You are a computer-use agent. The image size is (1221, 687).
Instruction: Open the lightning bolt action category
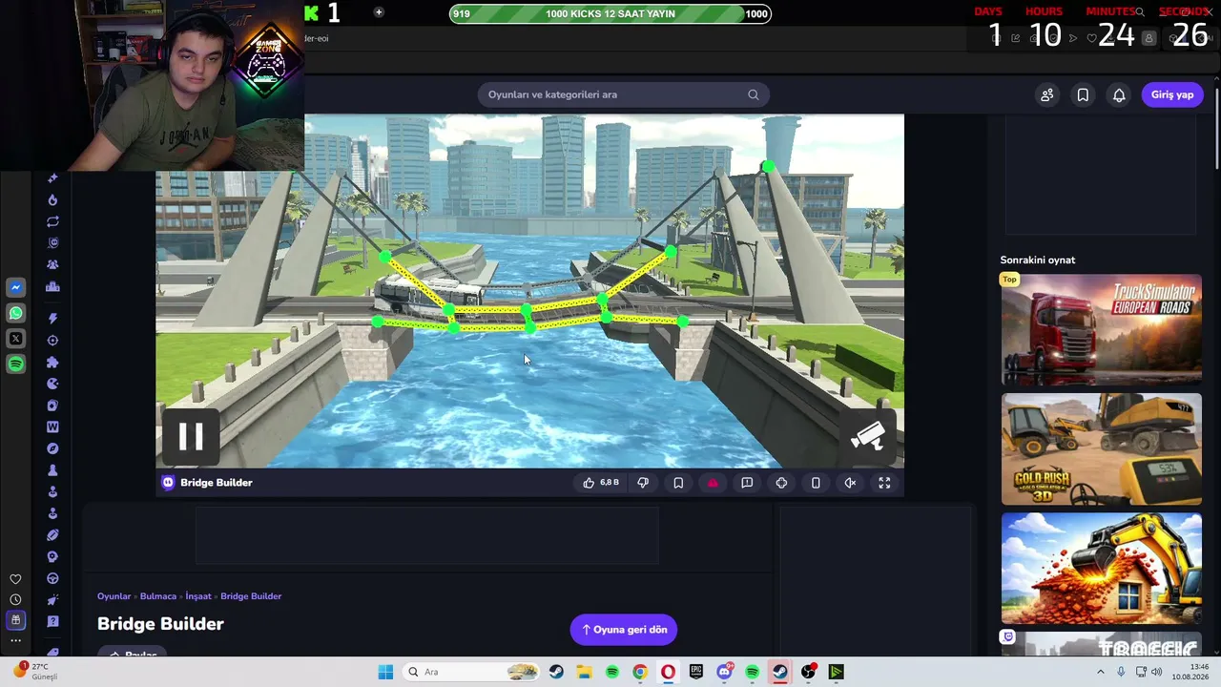(x=52, y=318)
